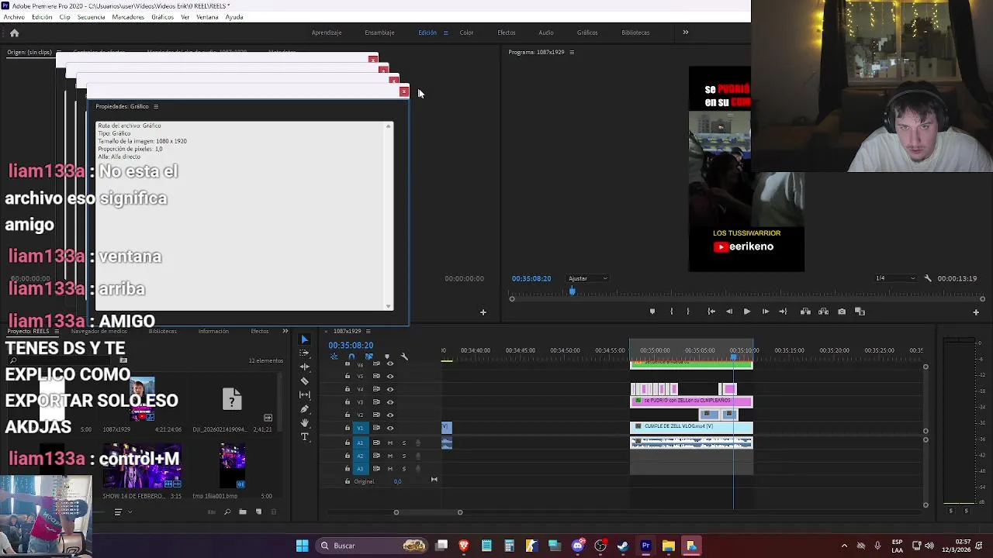The image size is (993, 558).
Task: Go to Out point in Program monitor
Action: click(x=783, y=312)
